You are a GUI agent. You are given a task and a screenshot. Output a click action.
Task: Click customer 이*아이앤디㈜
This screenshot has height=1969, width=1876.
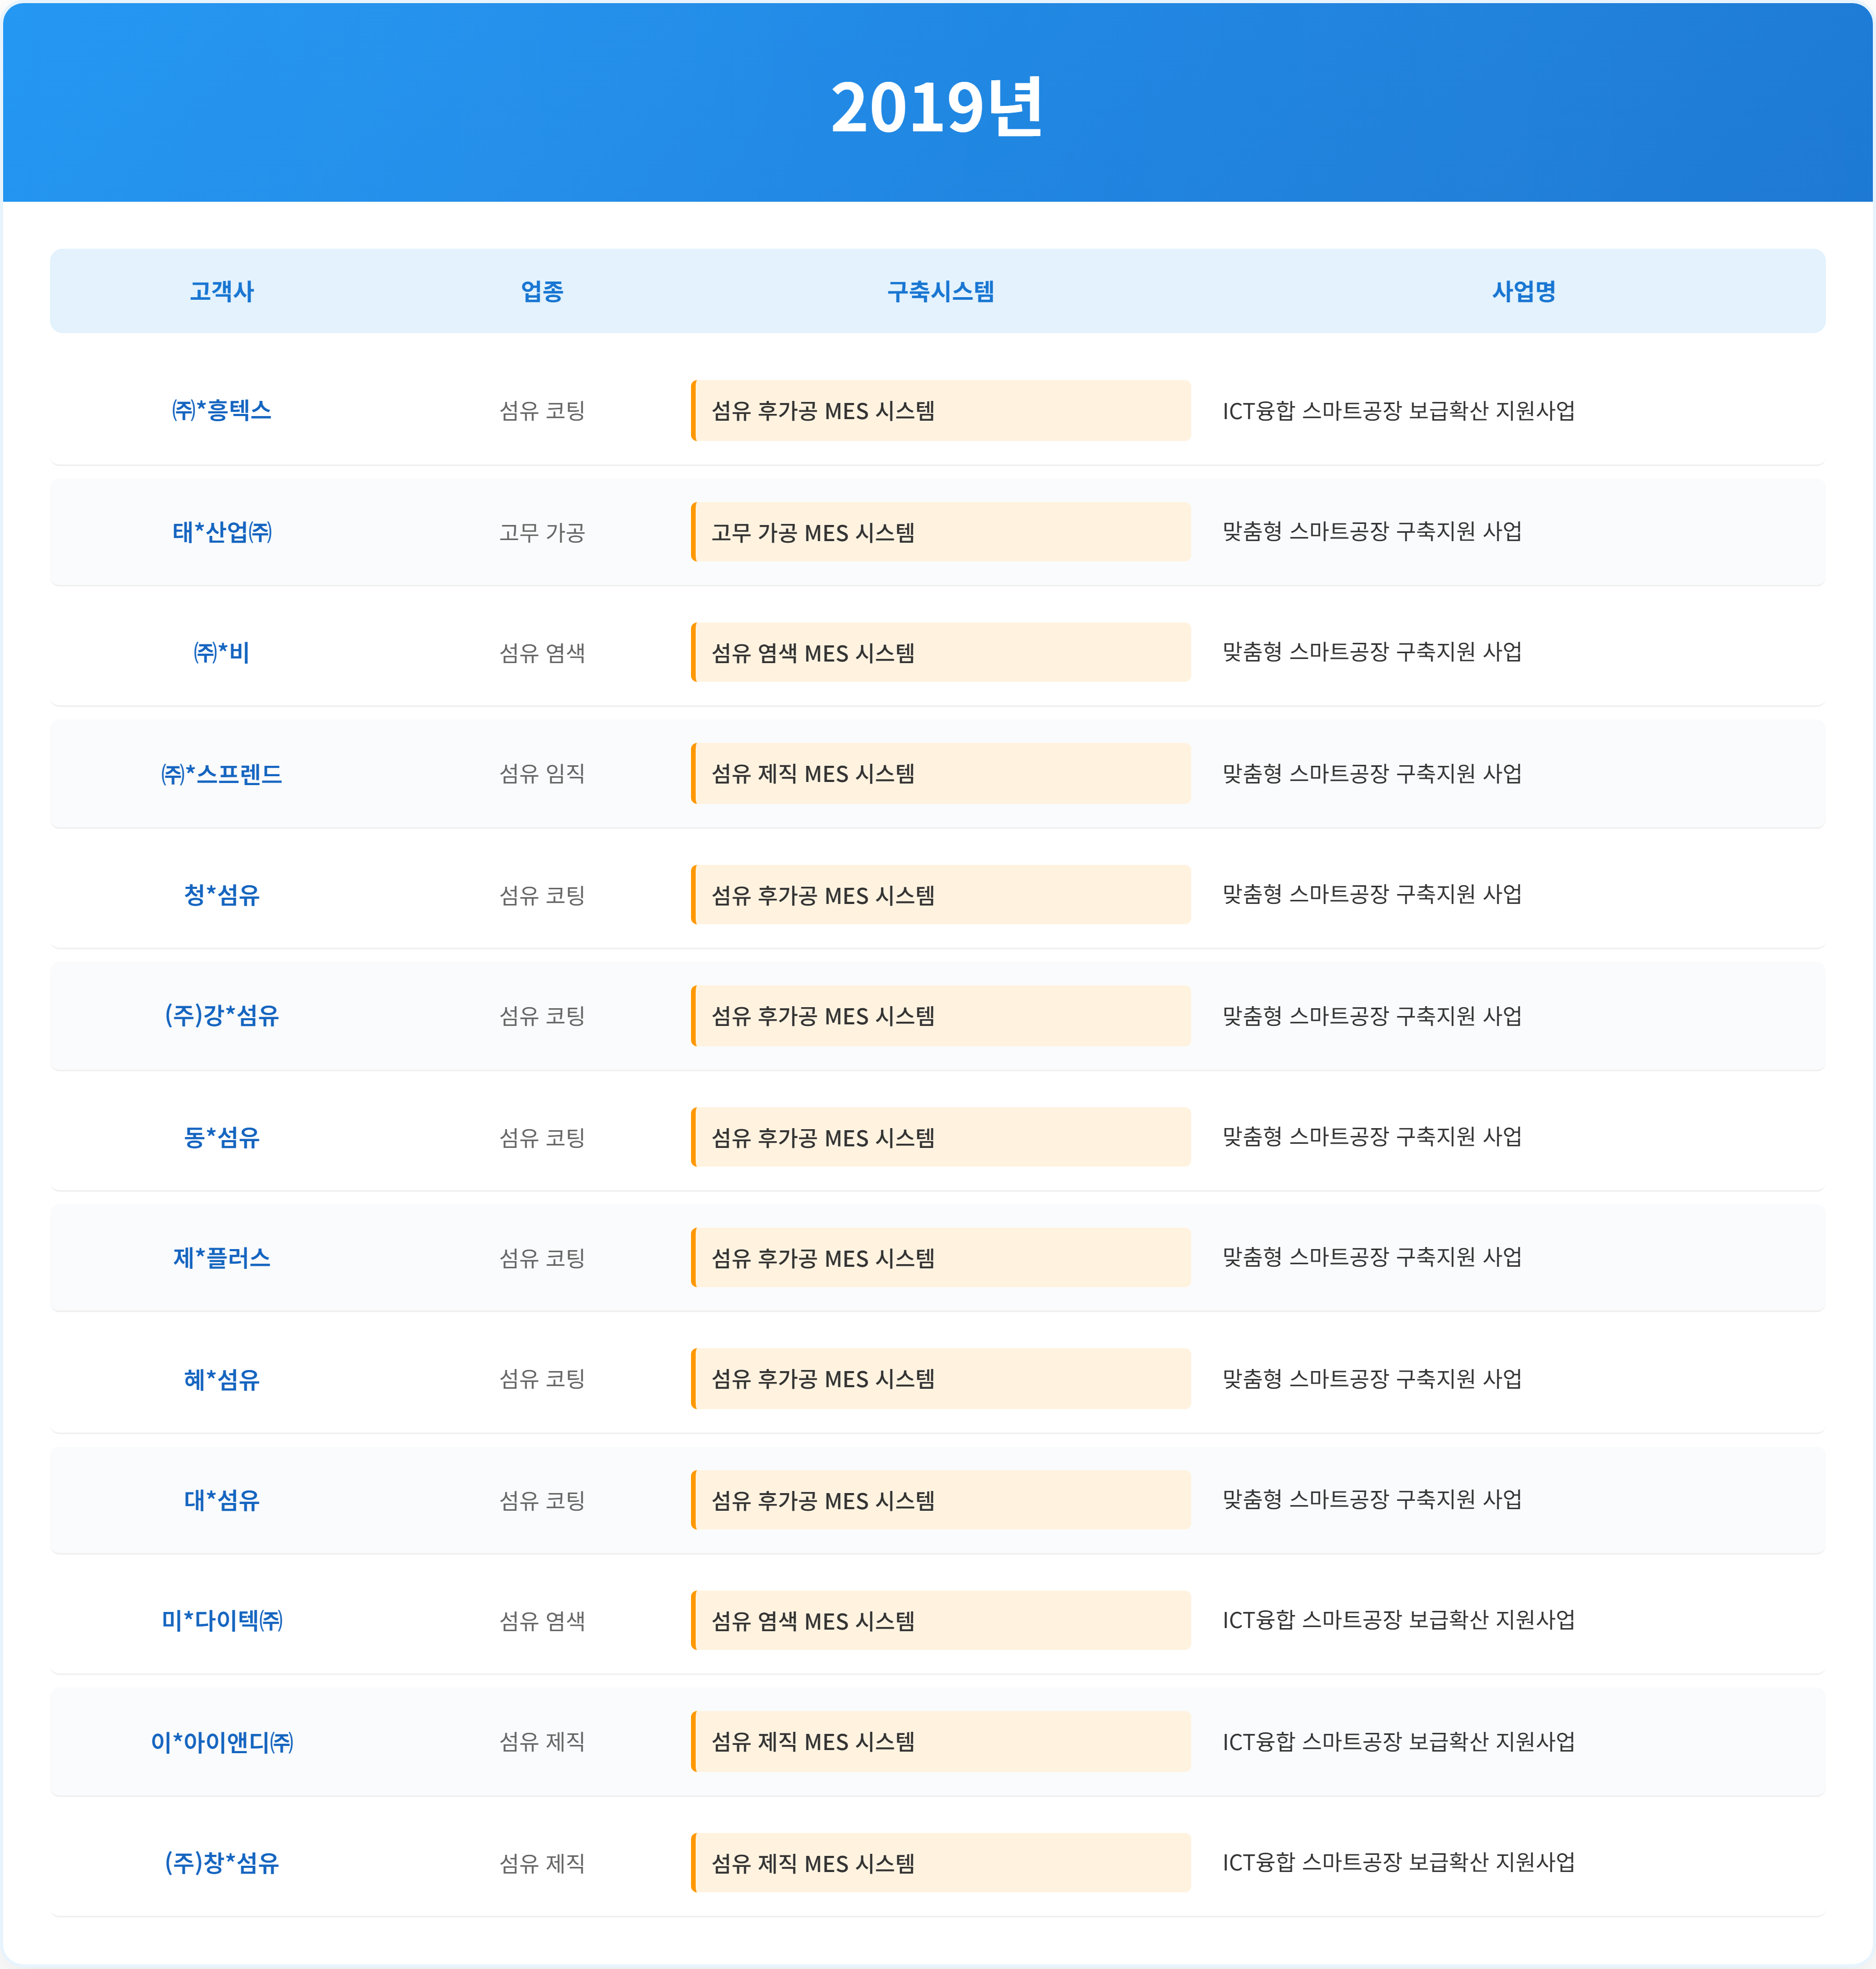click(222, 1742)
